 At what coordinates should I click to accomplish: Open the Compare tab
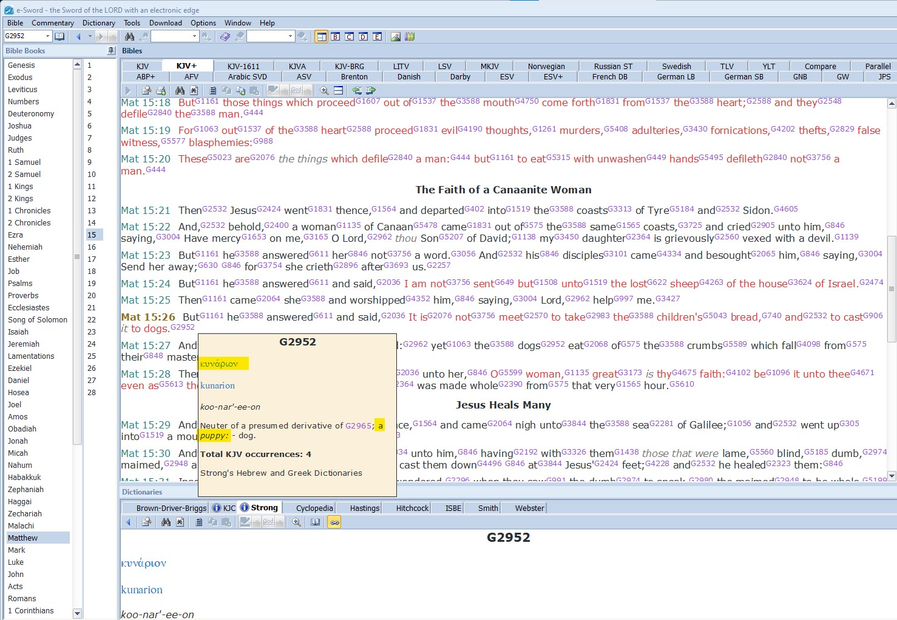(820, 66)
